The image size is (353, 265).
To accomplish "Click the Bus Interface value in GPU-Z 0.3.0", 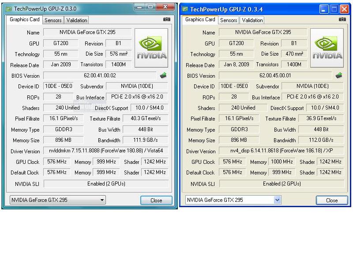I will pyautogui.click(x=137, y=97).
